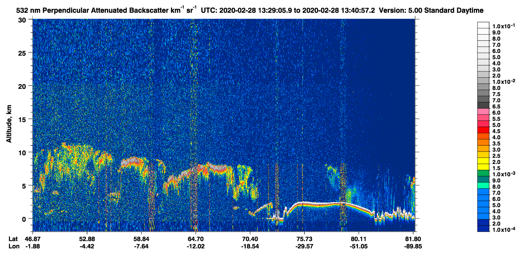Screen dimensions: 519x266
Task: Click the latitude value '52.88'
Action: coord(87,238)
